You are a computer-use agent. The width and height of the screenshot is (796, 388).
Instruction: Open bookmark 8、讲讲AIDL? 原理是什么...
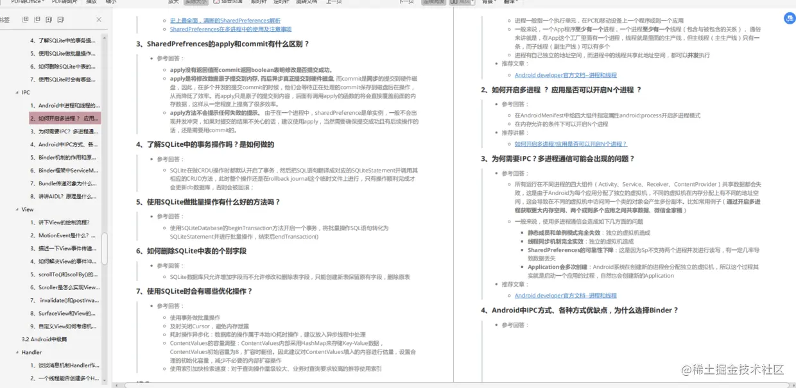click(64, 196)
